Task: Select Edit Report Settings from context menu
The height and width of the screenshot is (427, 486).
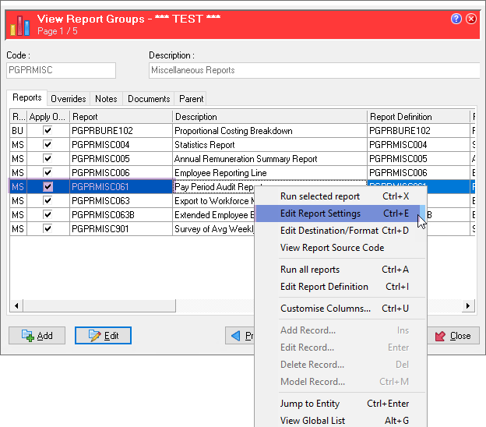Action: click(x=320, y=213)
